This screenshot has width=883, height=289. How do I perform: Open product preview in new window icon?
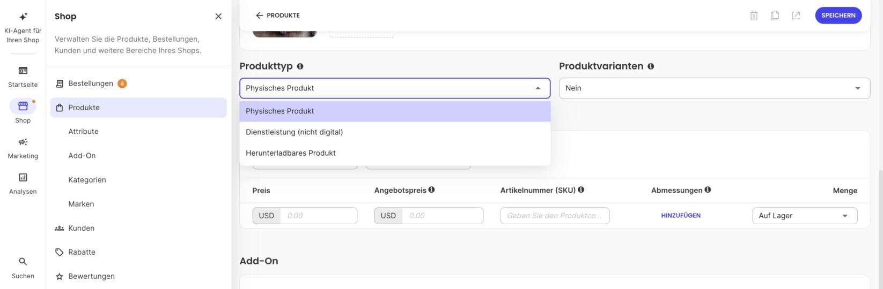pyautogui.click(x=796, y=16)
